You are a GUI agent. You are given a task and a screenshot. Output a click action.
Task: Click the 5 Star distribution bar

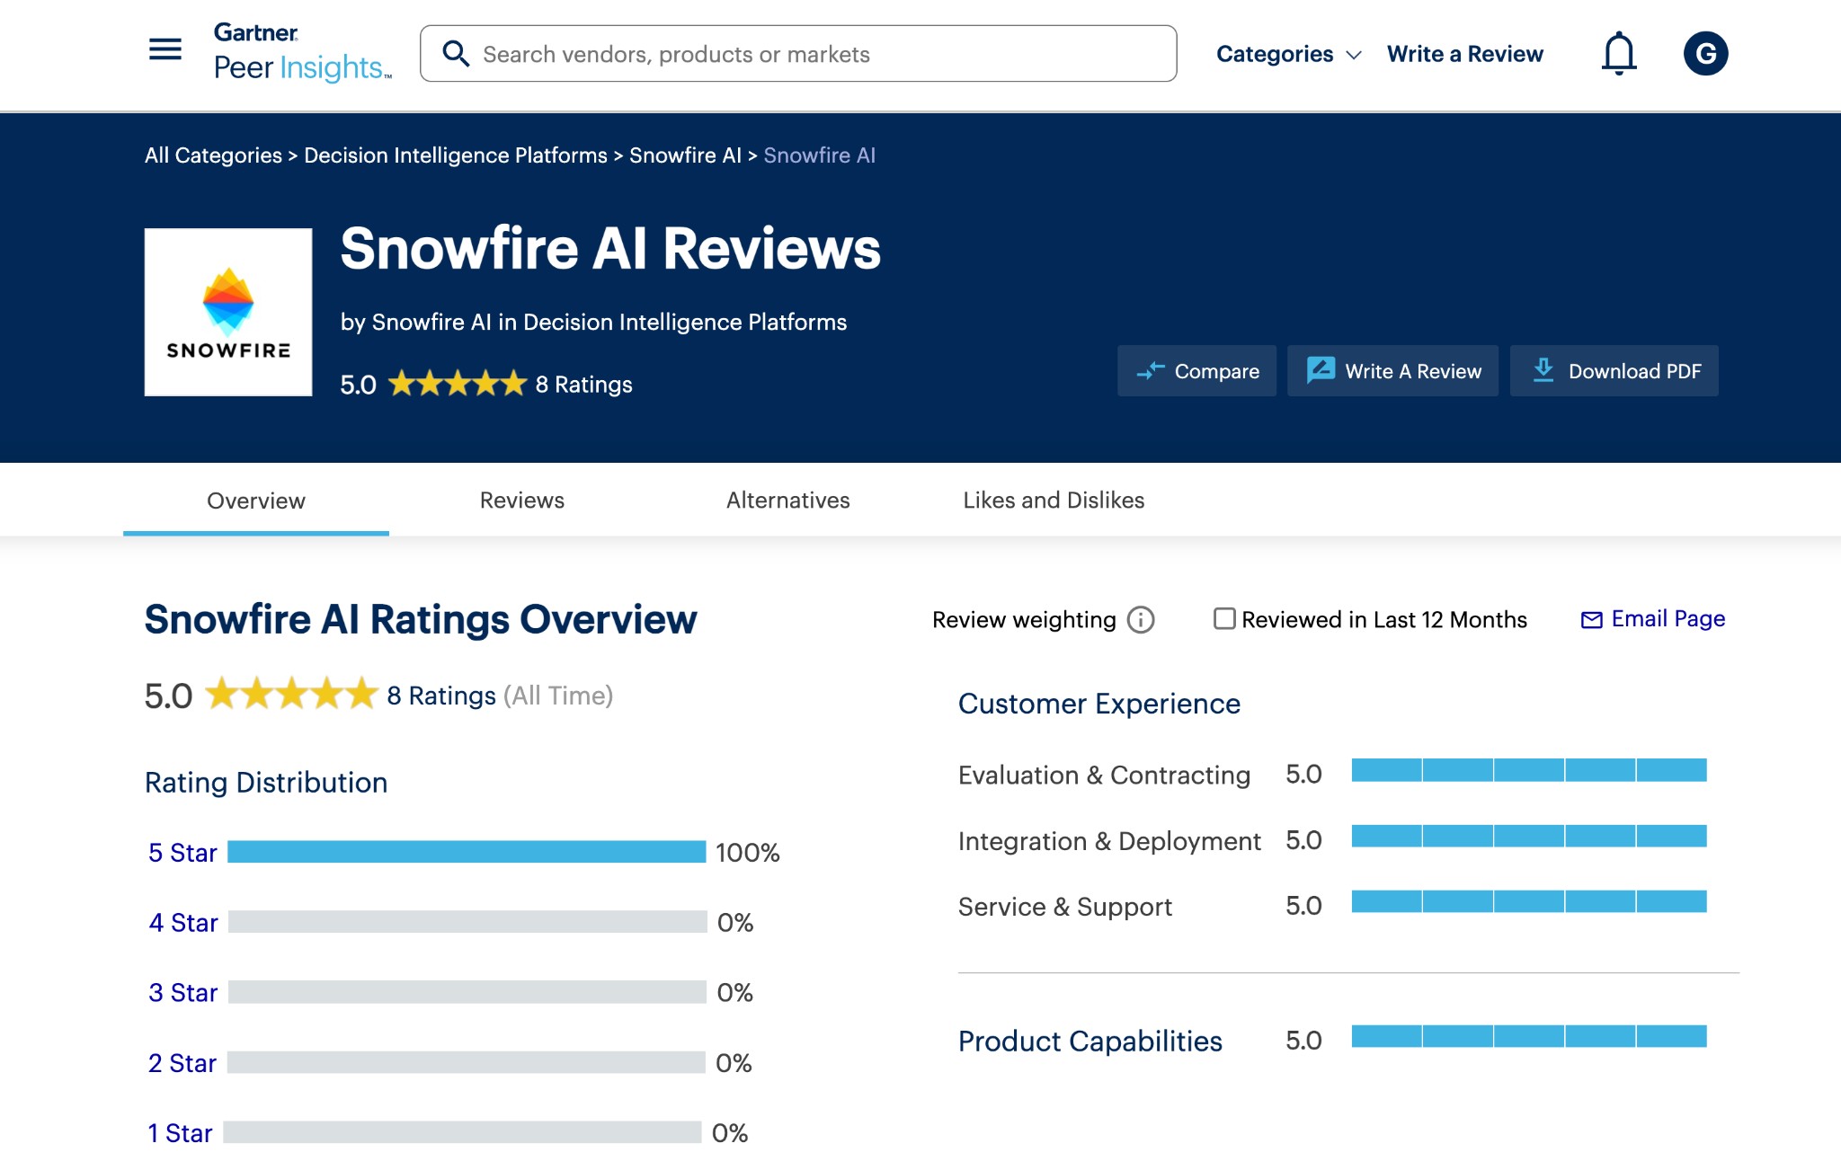click(467, 852)
